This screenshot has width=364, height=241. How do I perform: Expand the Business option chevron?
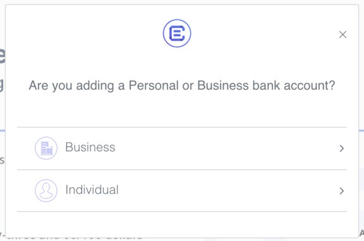coord(341,148)
